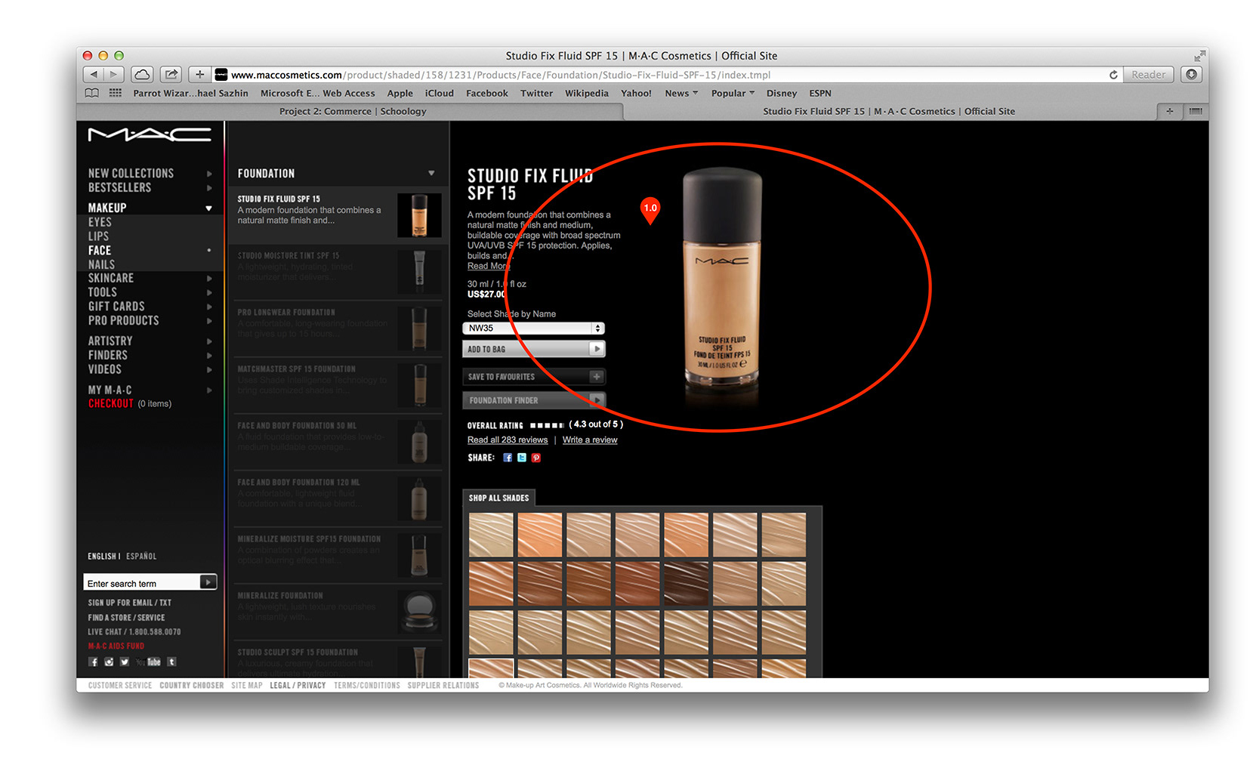
Task: Open Legal / Privacy footer link
Action: click(298, 686)
